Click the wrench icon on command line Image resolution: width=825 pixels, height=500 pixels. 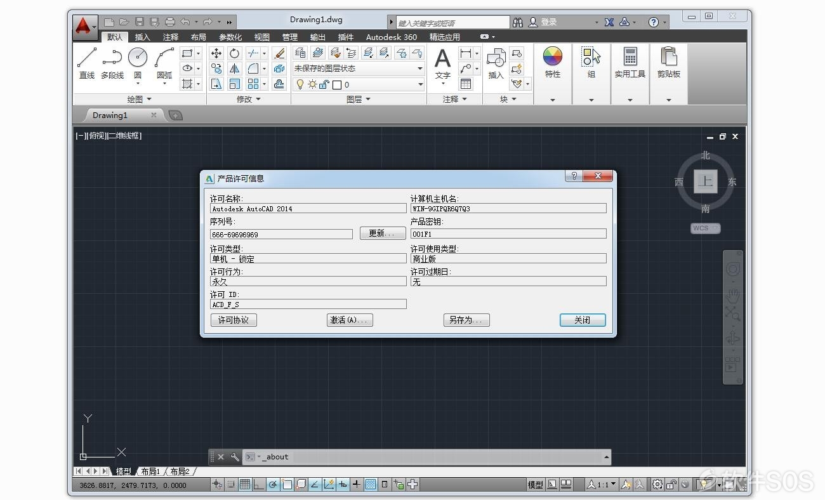pyautogui.click(x=235, y=457)
